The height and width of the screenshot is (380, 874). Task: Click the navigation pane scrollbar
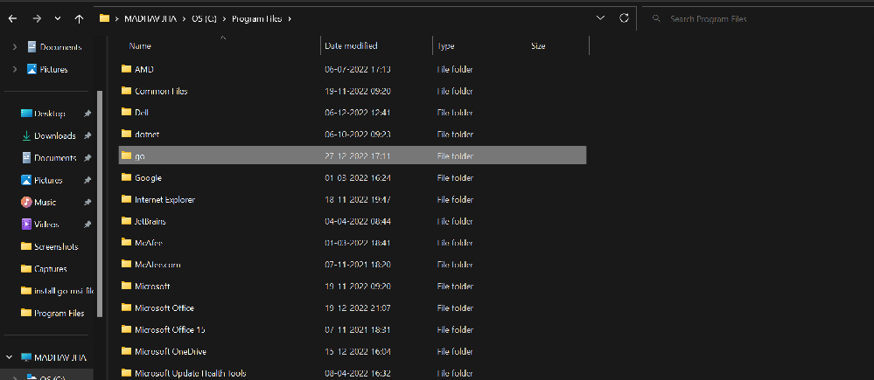(x=100, y=203)
